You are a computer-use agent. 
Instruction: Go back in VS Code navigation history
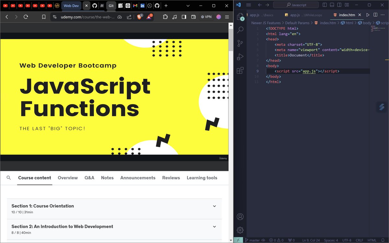coord(260,5)
